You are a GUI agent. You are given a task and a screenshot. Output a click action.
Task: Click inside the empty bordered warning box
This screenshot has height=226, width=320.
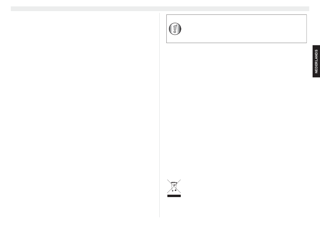[243, 29]
